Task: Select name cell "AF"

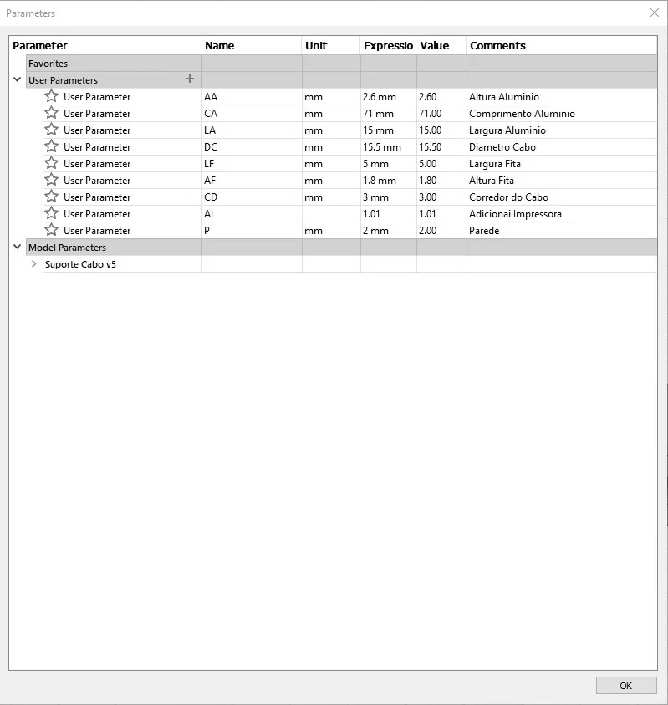Action: tap(252, 181)
